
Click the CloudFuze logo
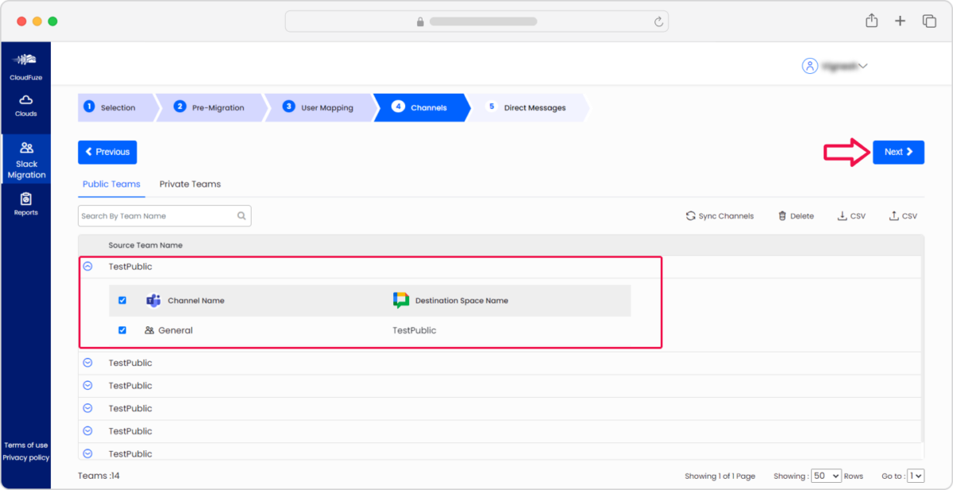26,64
